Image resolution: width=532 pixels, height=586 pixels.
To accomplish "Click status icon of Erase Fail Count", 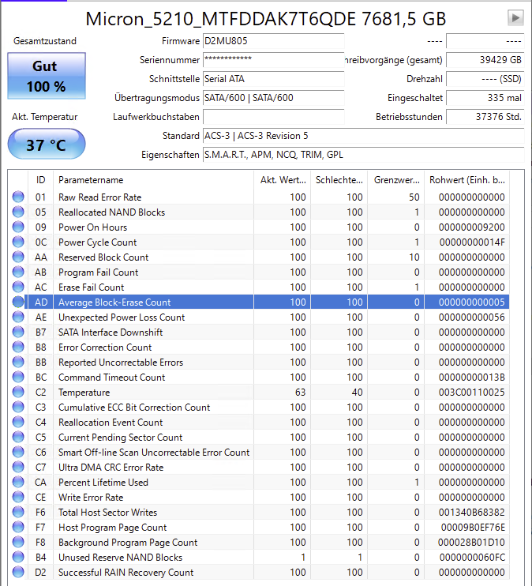I will coord(18,287).
